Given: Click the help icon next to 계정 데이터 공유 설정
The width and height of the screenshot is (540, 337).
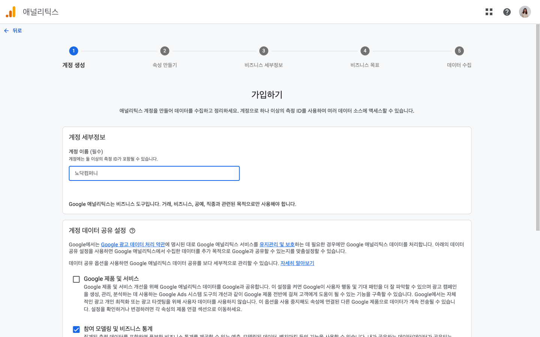Looking at the screenshot, I should (132, 231).
